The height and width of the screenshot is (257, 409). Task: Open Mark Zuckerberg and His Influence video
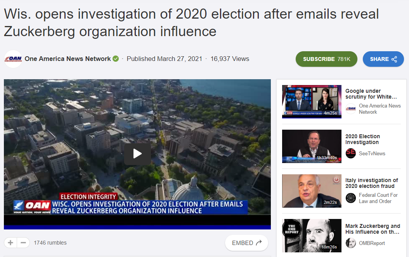coord(373,229)
